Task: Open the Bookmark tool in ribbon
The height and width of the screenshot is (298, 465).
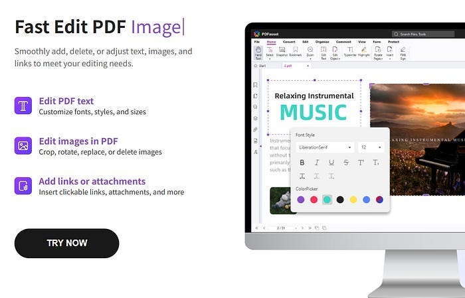Action: coord(296,51)
